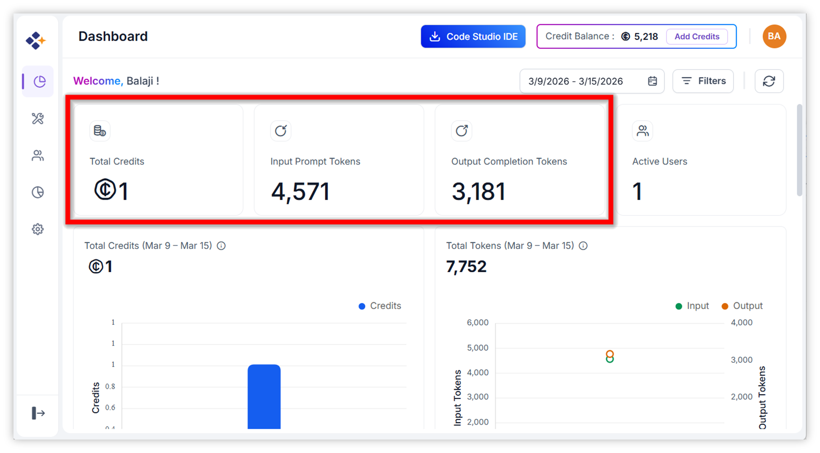Toggle the Credits legend series
820x453 pixels.
(380, 306)
